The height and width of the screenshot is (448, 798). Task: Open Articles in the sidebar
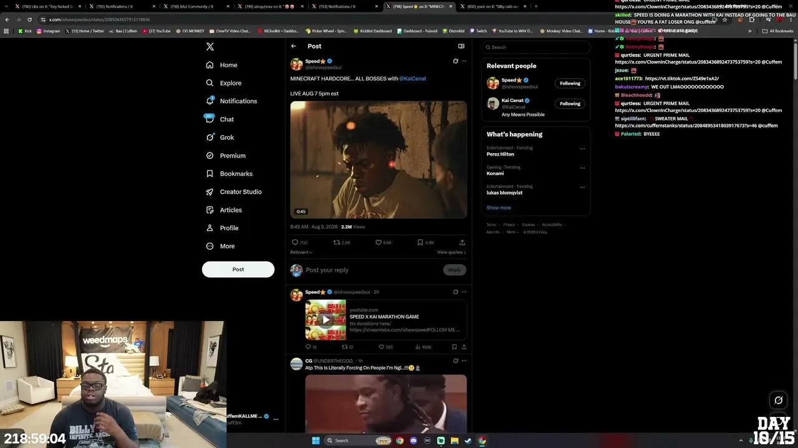pyautogui.click(x=223, y=210)
